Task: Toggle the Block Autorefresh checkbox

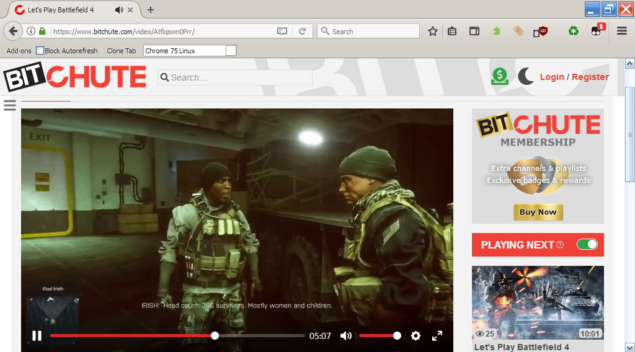Action: pyautogui.click(x=40, y=51)
